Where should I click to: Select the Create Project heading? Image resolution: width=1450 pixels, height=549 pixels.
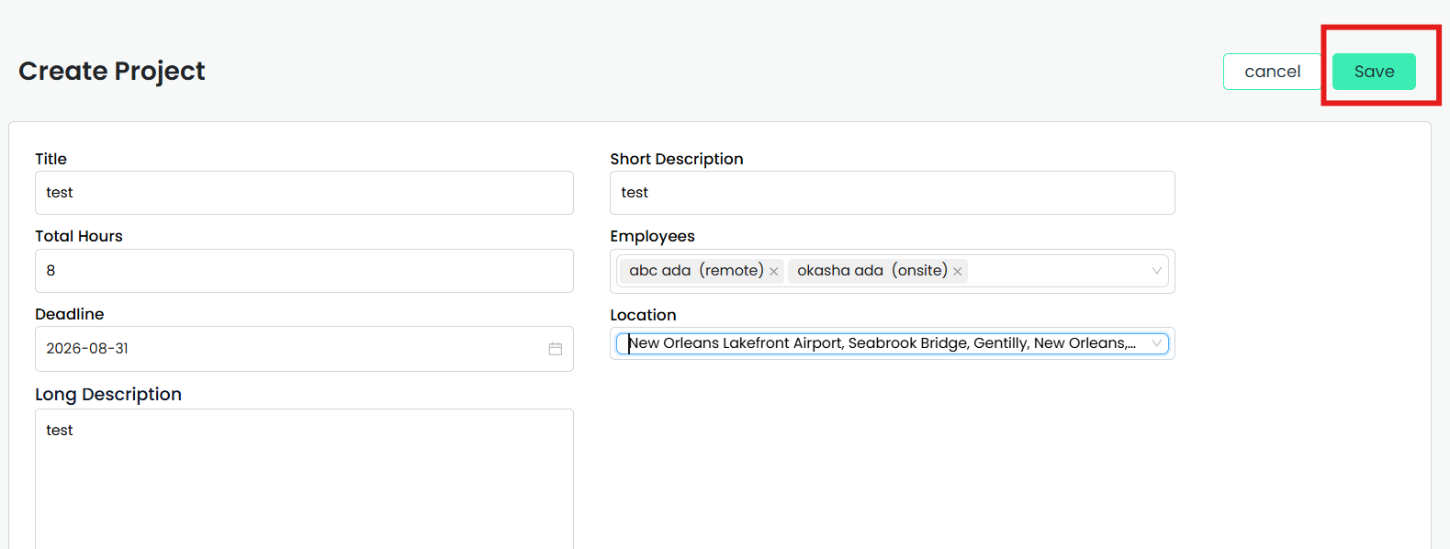point(112,71)
